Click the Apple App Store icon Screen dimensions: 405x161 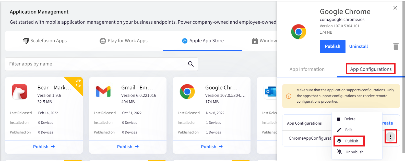(x=185, y=41)
